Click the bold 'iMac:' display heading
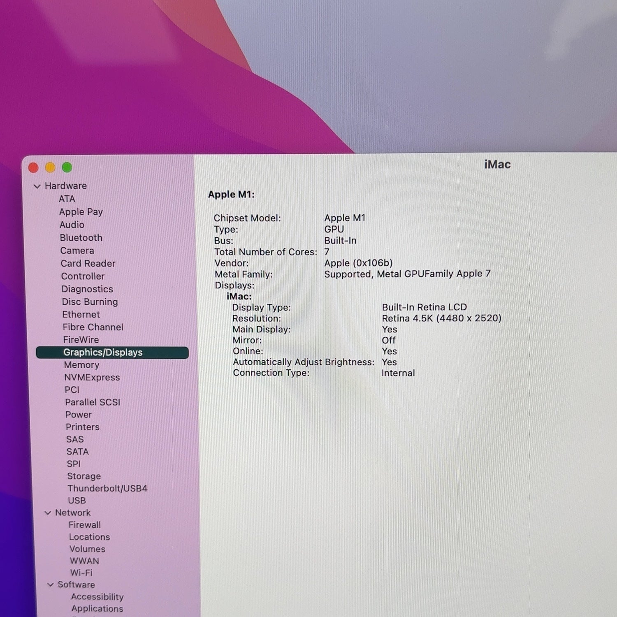 click(239, 297)
